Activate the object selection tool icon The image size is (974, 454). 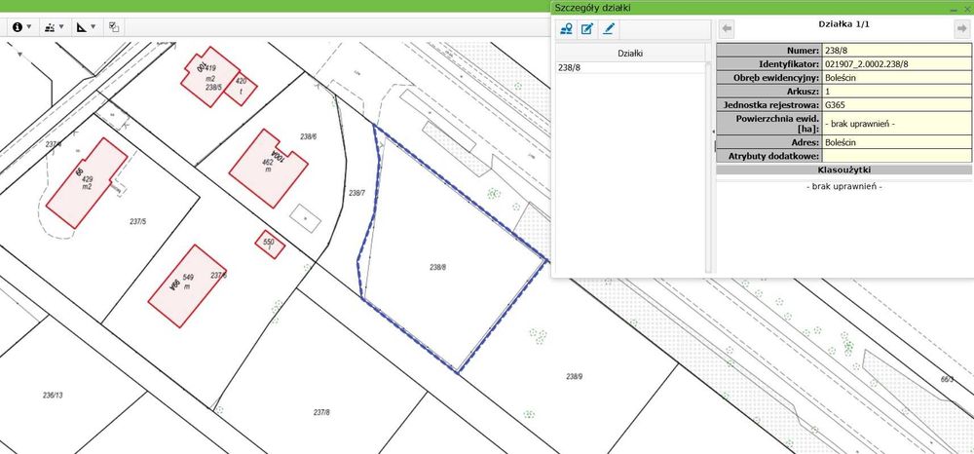[50, 27]
